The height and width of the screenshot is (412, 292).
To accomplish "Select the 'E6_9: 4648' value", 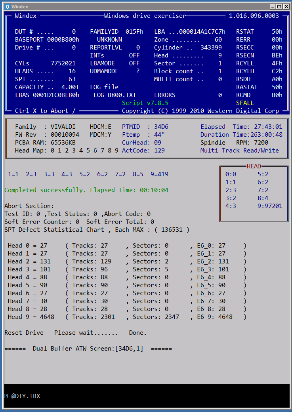I will [215, 317].
